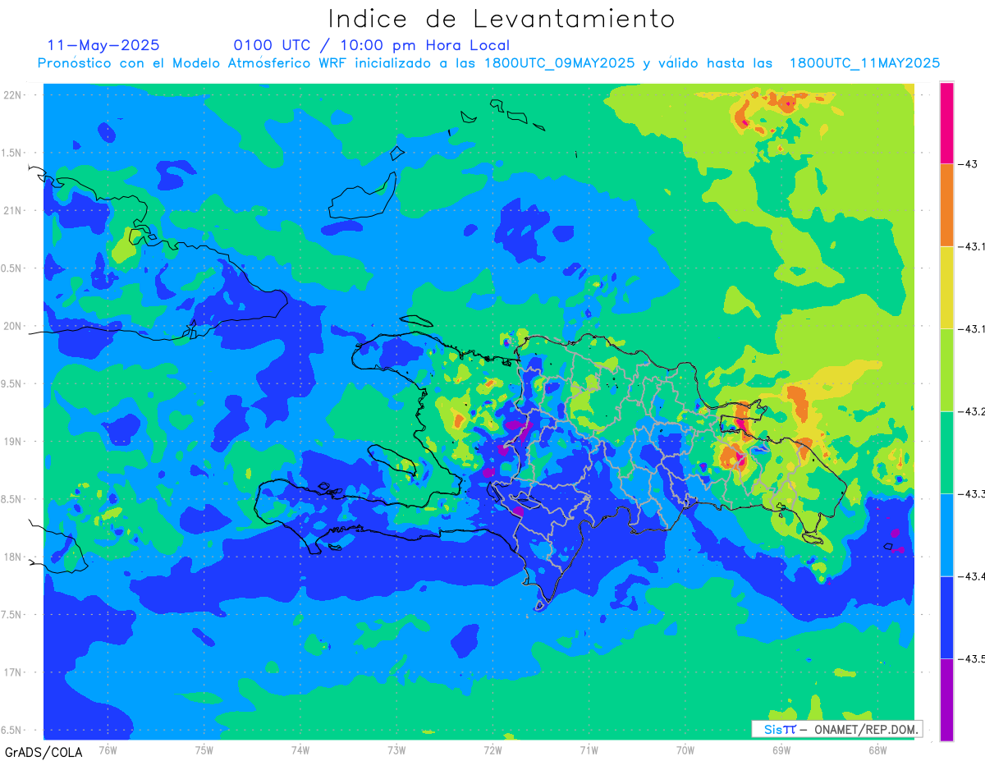The image size is (985, 761).
Task: Click the "21N" latitude label
Action: click(12, 210)
